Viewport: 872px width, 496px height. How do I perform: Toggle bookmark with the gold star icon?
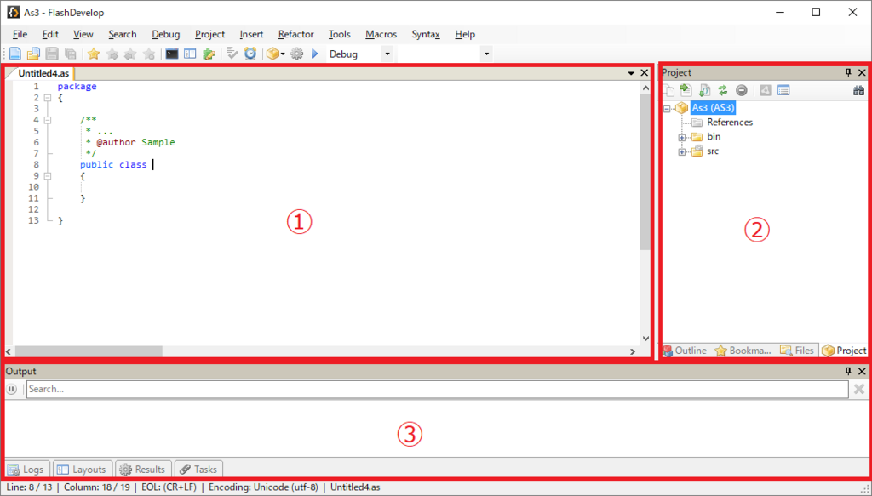tap(94, 54)
